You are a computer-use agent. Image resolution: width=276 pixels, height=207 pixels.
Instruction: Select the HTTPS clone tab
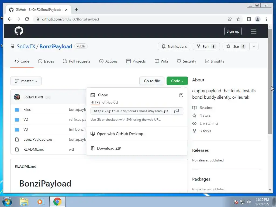pyautogui.click(x=95, y=102)
